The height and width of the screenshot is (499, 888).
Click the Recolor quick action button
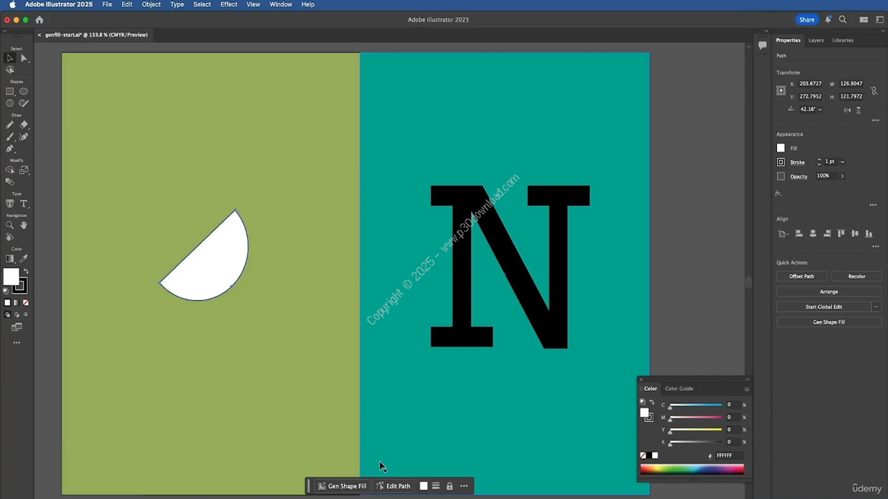[x=856, y=277]
